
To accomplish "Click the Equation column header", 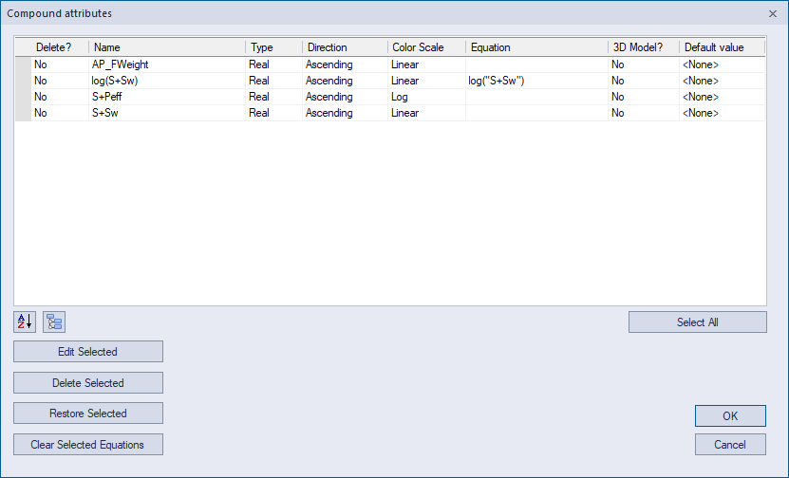I will tap(536, 47).
